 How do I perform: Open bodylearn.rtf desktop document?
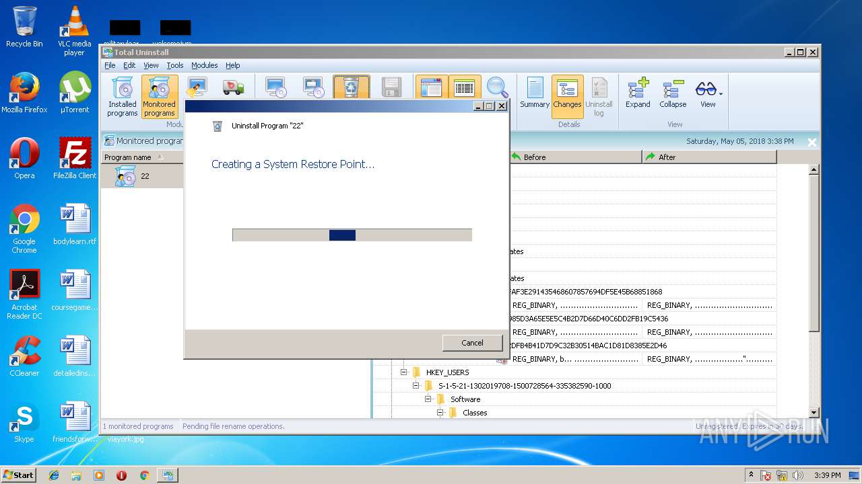[74, 225]
